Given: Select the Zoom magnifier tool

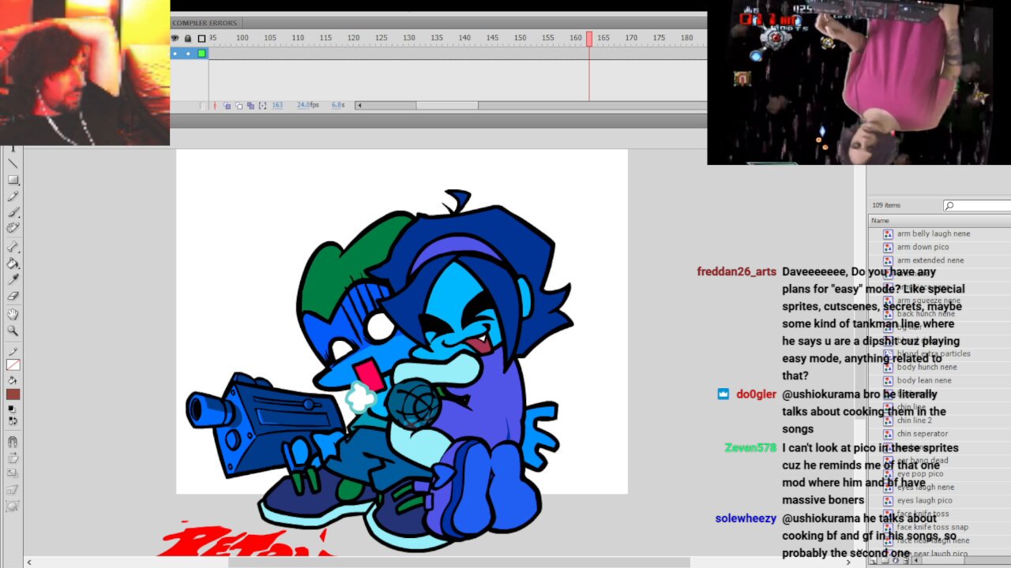Looking at the screenshot, I should (13, 331).
